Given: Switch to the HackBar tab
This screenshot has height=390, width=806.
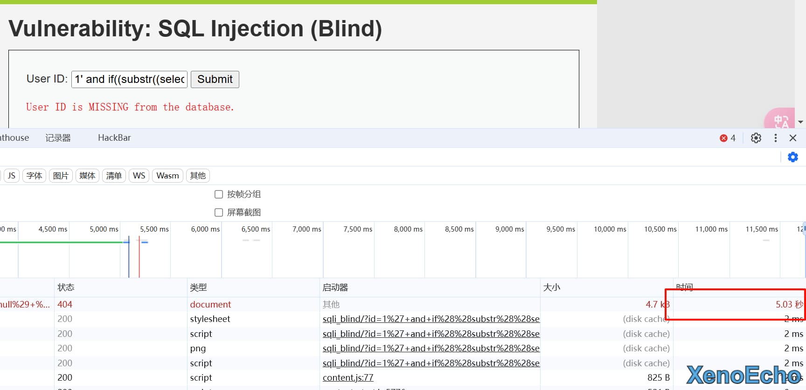Looking at the screenshot, I should coord(114,138).
